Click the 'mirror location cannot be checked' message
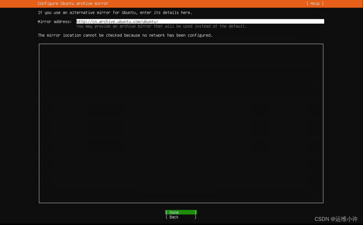363x225 pixels. pyautogui.click(x=125, y=35)
